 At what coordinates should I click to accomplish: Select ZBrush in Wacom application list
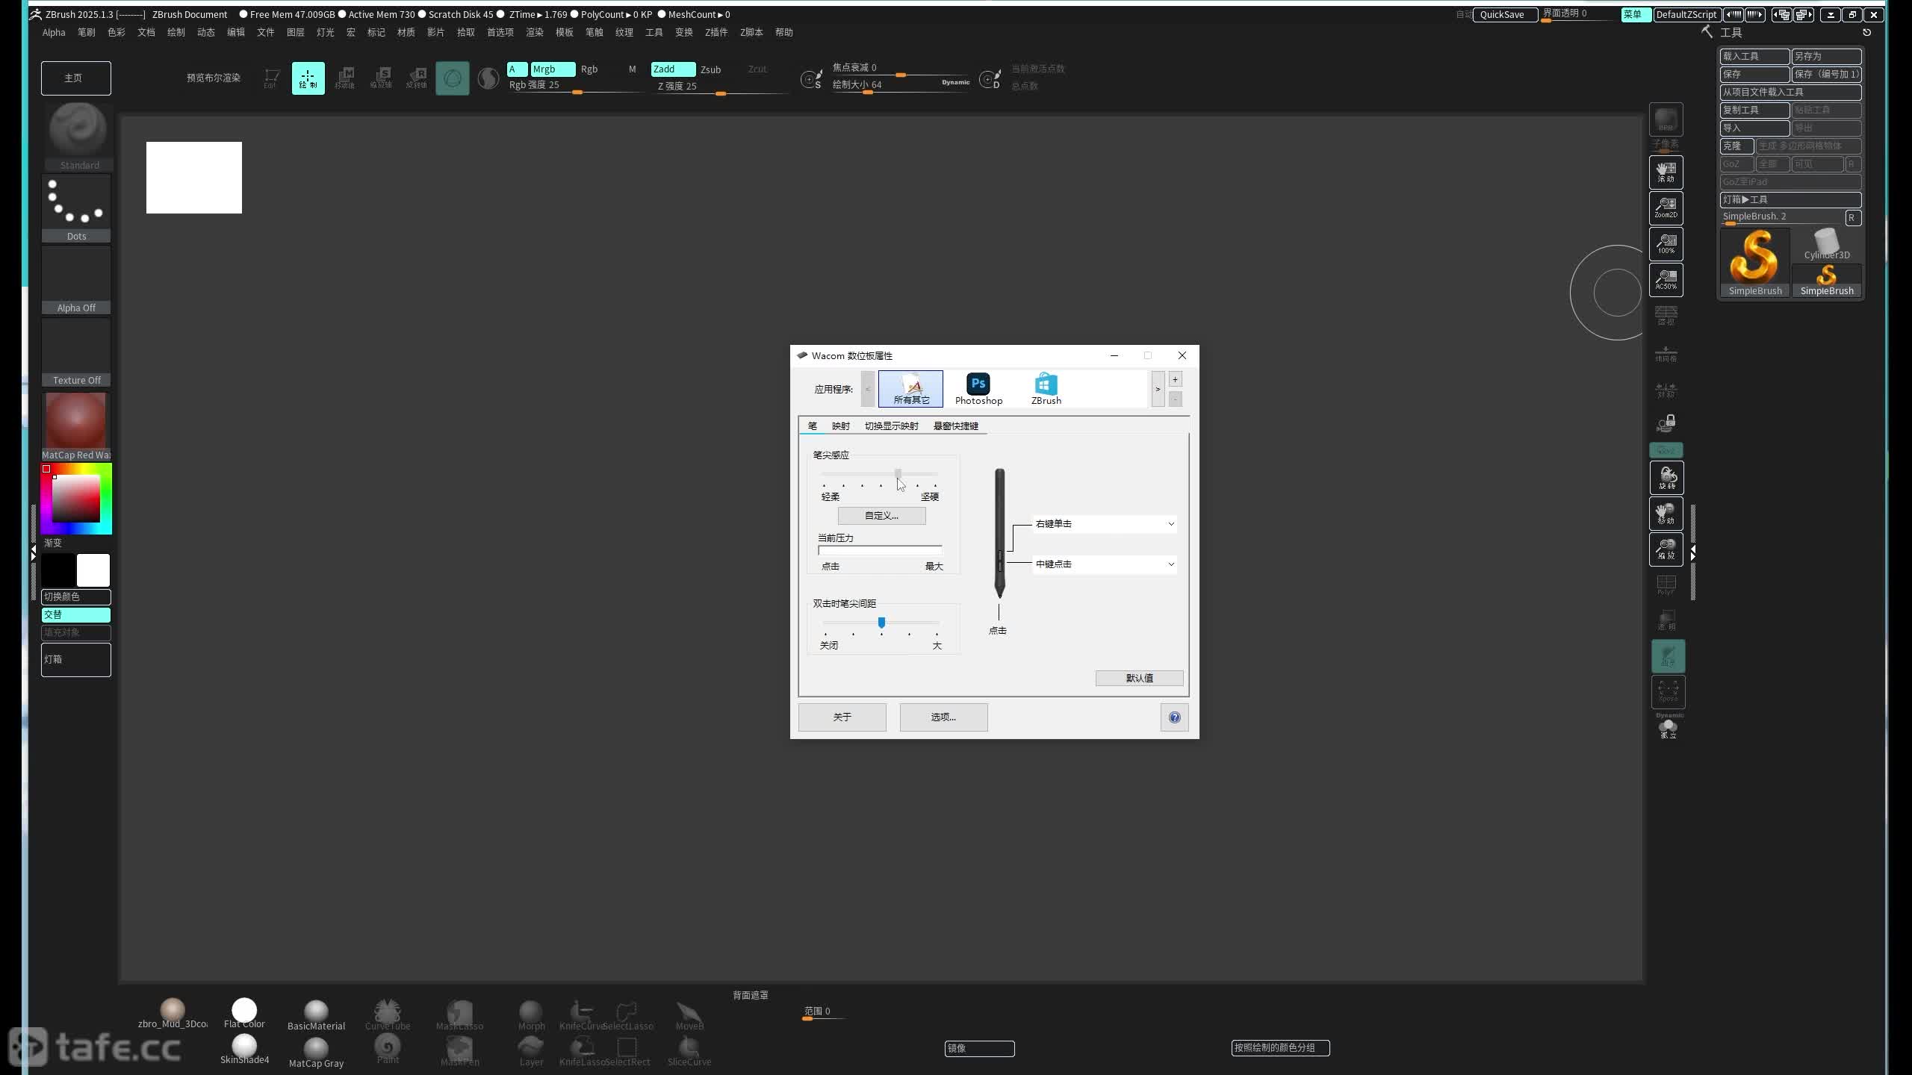(1046, 389)
